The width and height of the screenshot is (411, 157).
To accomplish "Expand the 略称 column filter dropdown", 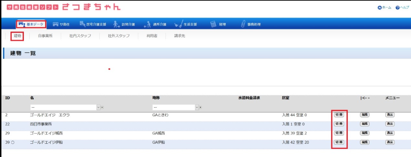I will point(196,107).
